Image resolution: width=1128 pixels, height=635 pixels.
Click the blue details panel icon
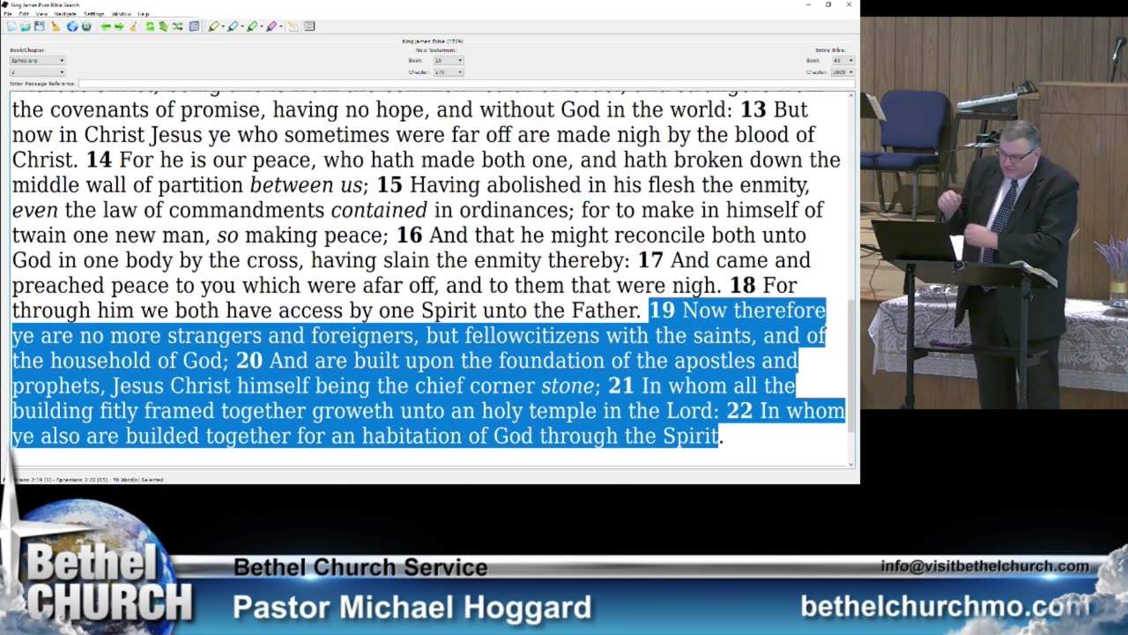(x=194, y=26)
